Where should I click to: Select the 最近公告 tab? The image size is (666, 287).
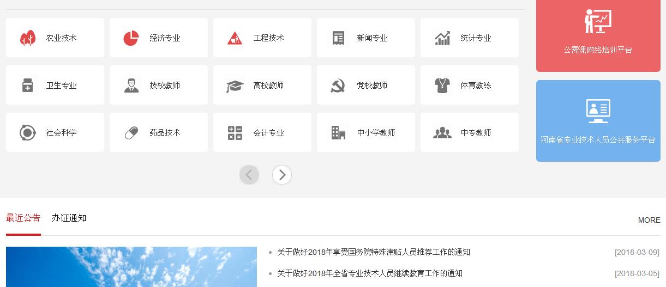point(23,218)
